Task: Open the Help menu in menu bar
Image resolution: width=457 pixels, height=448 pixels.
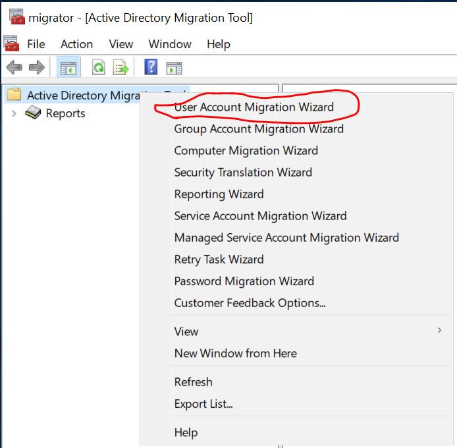Action: pyautogui.click(x=219, y=44)
